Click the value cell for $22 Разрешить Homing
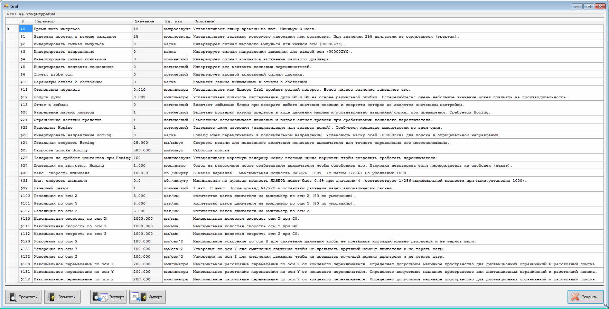 pos(147,128)
